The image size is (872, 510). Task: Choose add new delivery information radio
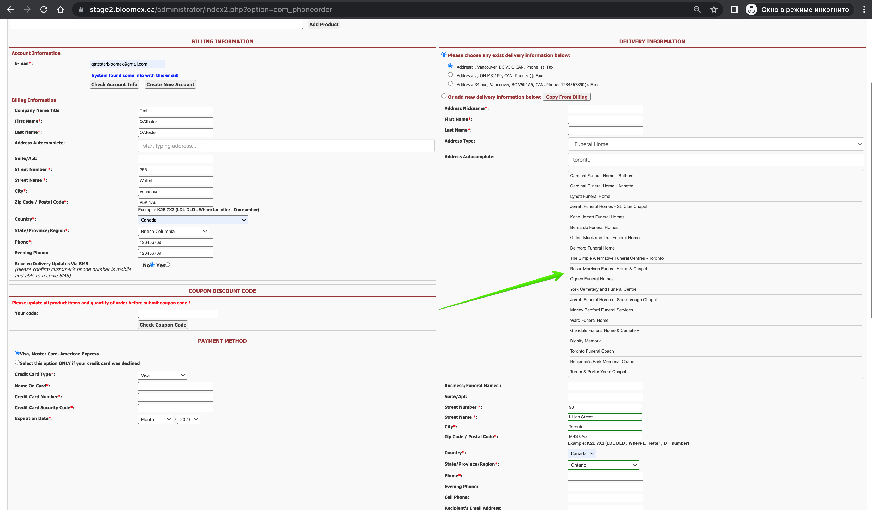(444, 96)
